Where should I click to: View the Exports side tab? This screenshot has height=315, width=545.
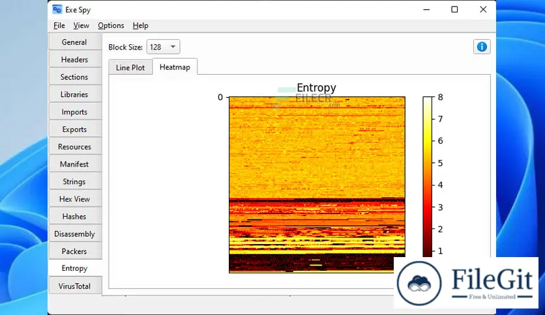(74, 130)
